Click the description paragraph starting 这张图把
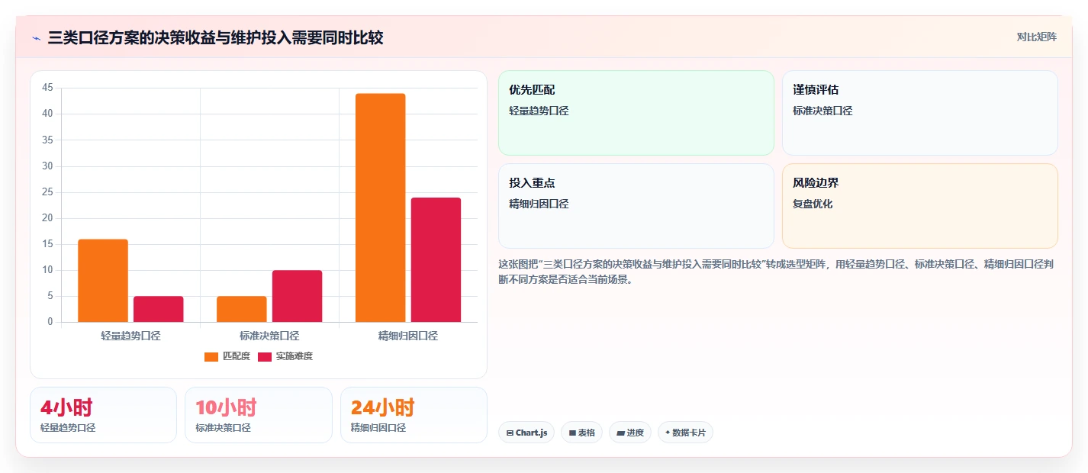The image size is (1088, 473). click(x=777, y=271)
